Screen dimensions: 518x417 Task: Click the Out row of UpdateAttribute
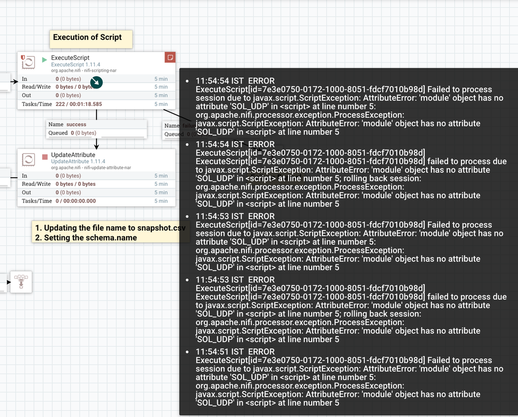[96, 192]
